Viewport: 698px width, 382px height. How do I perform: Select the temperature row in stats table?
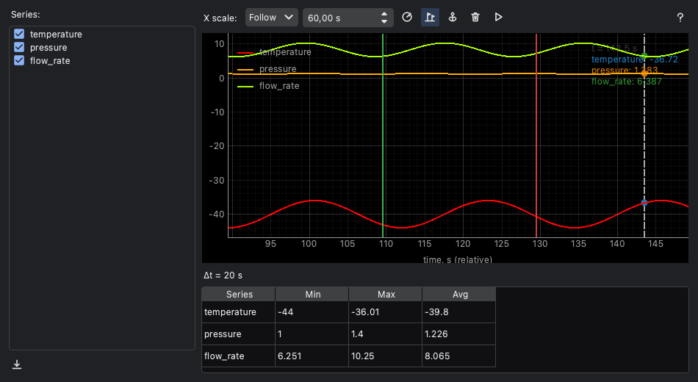pos(348,312)
